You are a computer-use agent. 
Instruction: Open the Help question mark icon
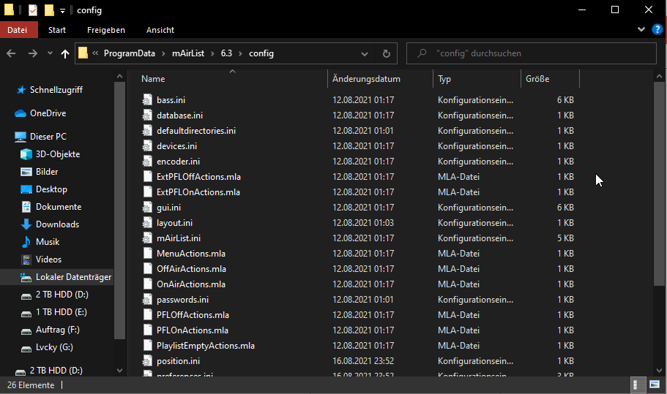657,29
